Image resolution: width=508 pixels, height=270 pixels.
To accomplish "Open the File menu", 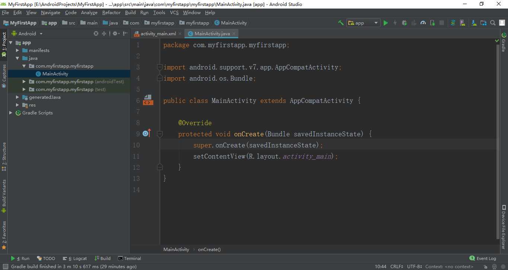I will pyautogui.click(x=5, y=13).
